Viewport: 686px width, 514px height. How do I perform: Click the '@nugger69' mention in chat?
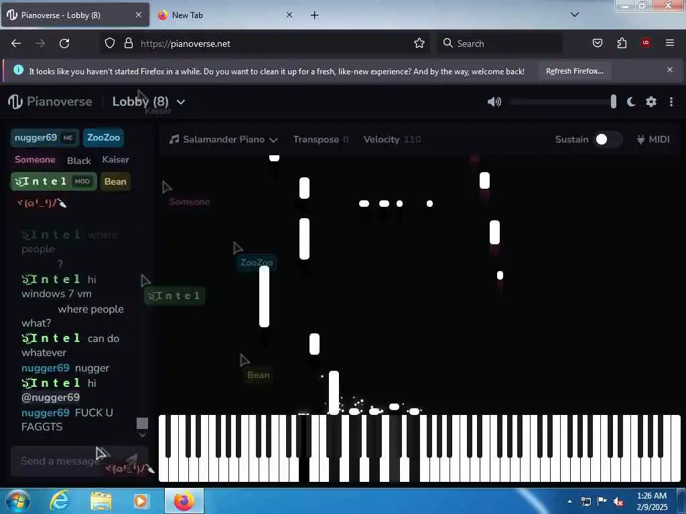point(51,398)
